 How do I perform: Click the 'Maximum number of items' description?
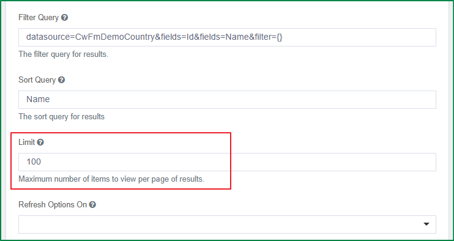(111, 179)
